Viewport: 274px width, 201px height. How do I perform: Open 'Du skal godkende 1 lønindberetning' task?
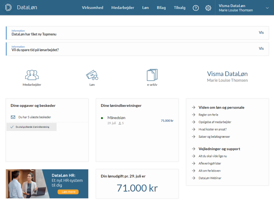[x=31, y=127]
